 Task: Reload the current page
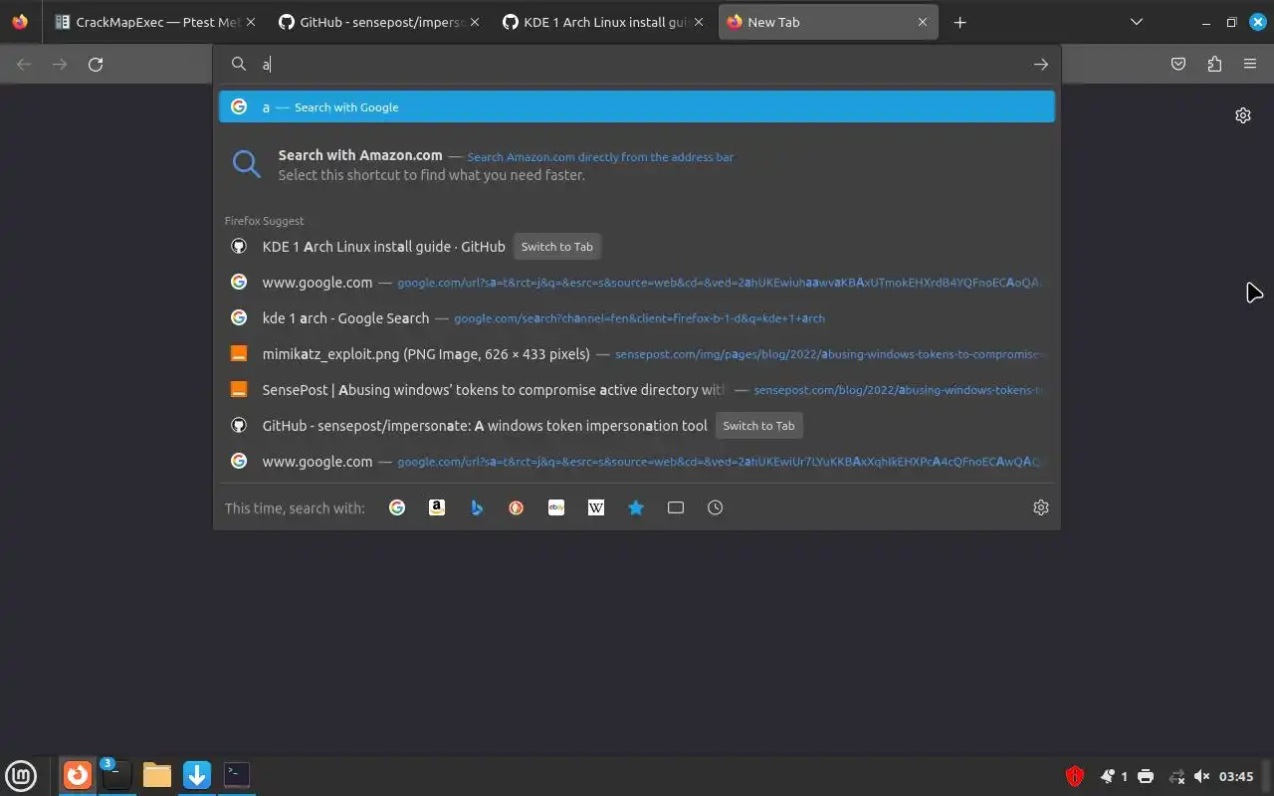96,64
